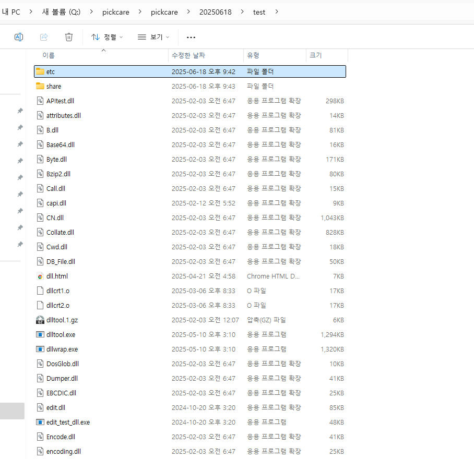474x459 pixels.
Task: Click dll.html date 2025-04-21 오전 4:58
Action: pos(204,276)
